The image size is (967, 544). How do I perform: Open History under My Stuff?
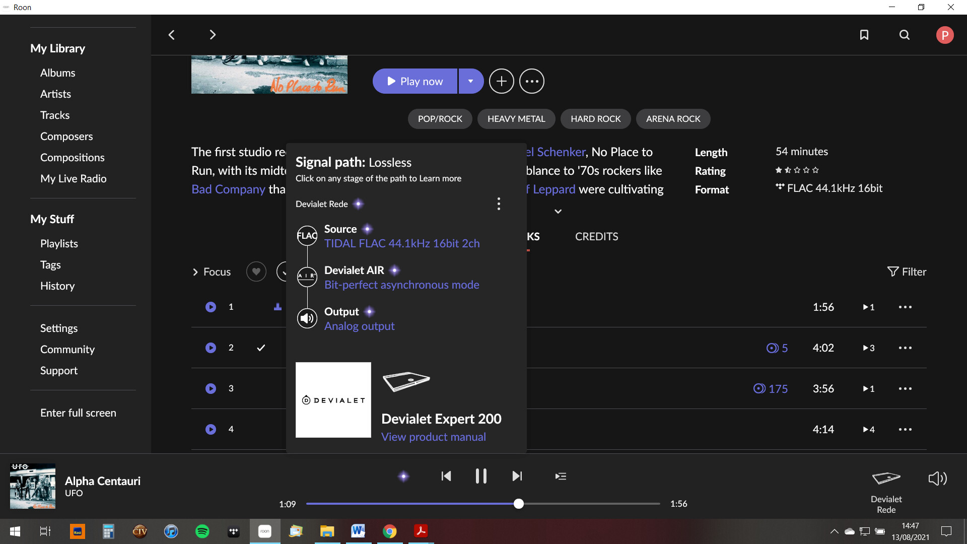click(57, 286)
